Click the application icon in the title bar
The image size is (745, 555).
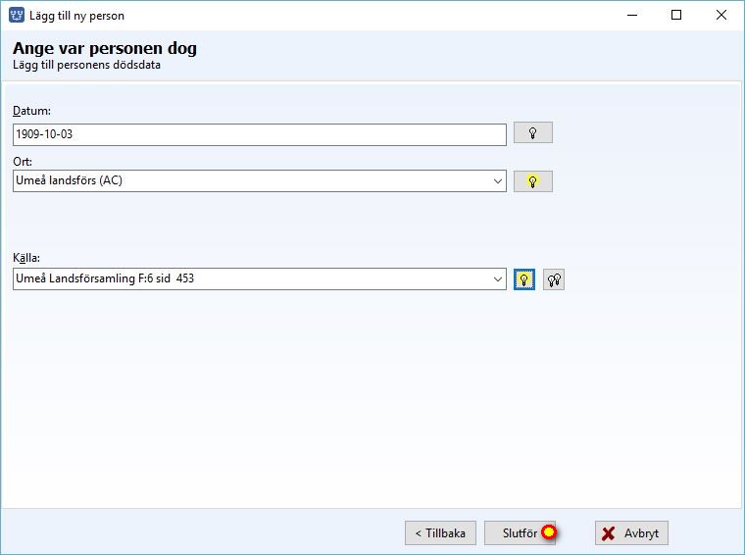[17, 16]
